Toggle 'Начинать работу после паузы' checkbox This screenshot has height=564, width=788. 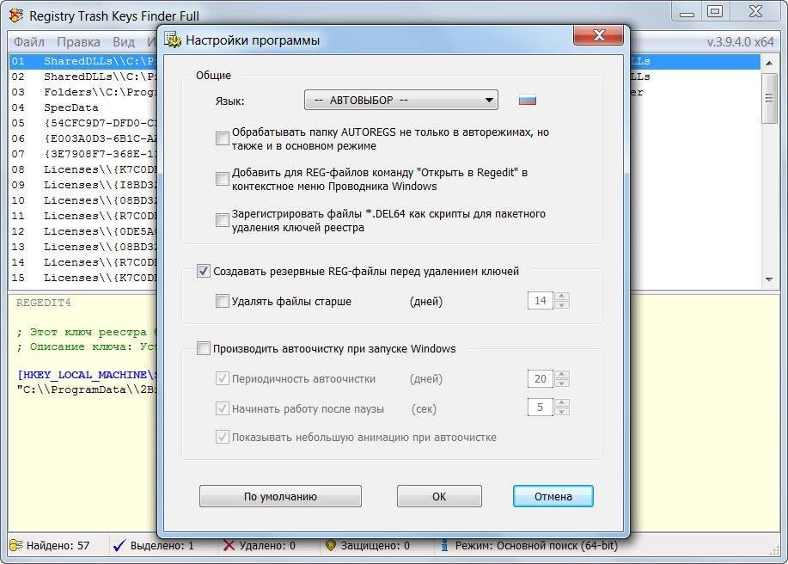222,408
